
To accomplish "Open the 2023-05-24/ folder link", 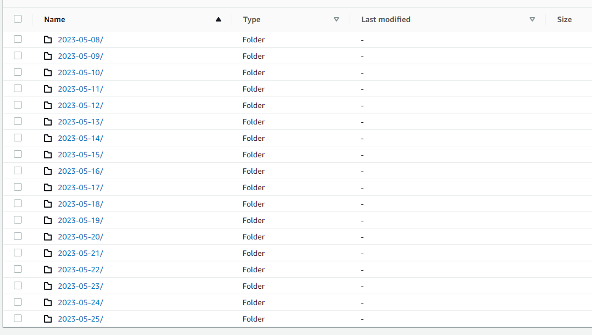I will pos(80,303).
